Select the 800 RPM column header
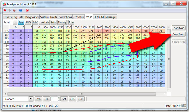Viewport: 189px width, 112px height. [44, 27]
